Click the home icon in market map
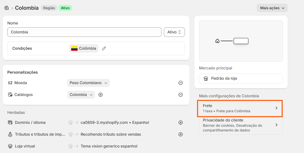This screenshot has height=153, width=304. point(217,41)
